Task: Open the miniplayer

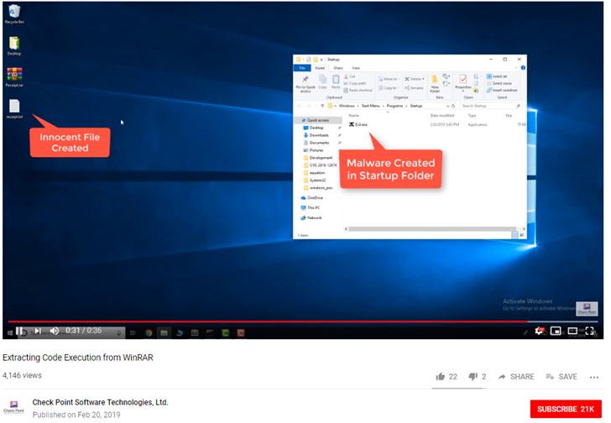Action: 555,331
